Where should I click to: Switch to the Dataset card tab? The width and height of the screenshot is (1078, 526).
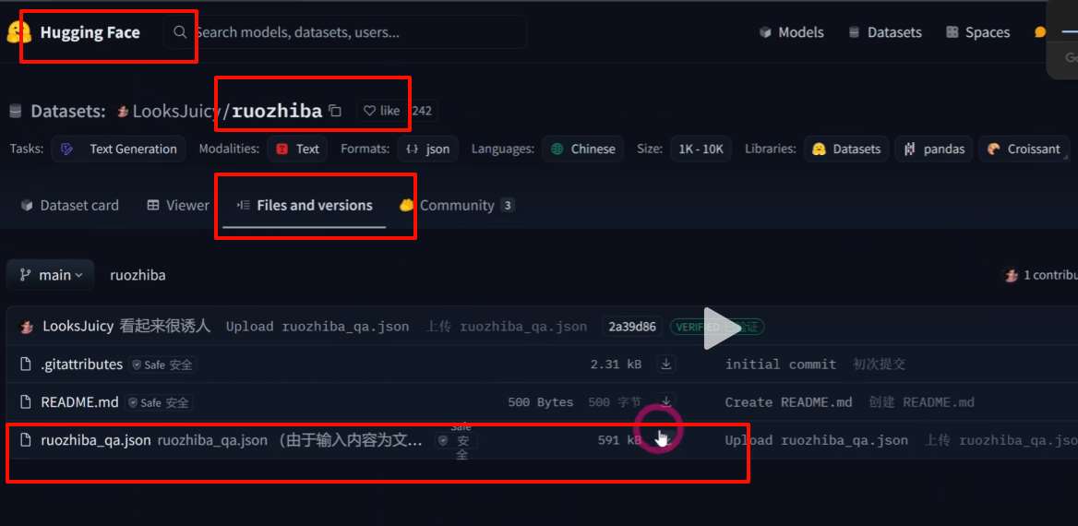click(69, 205)
